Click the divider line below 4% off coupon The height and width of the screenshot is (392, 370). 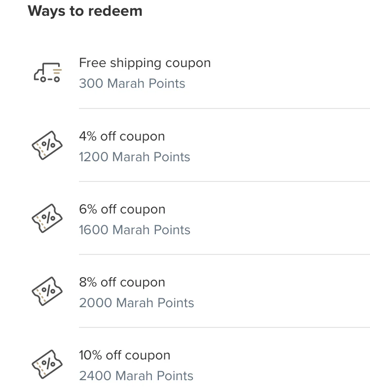point(224,181)
